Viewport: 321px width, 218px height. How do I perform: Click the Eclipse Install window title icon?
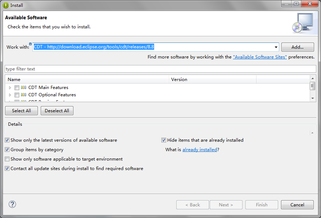point(6,5)
